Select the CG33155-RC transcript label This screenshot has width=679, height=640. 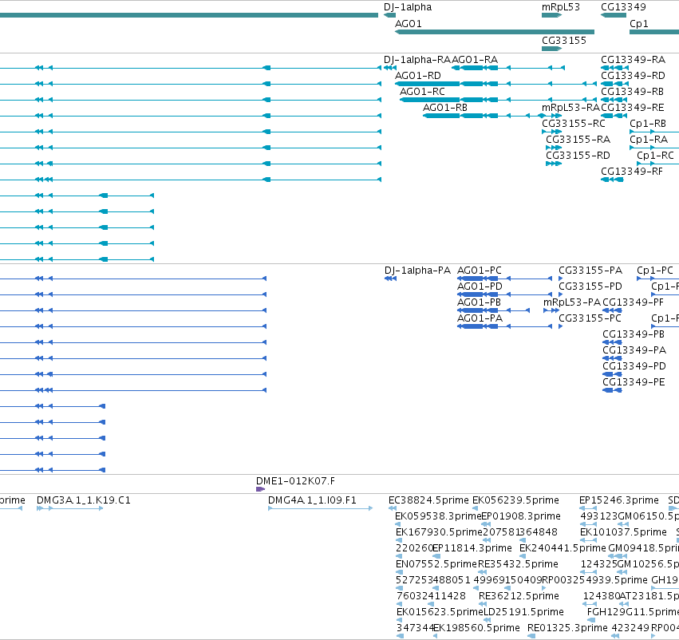[574, 124]
